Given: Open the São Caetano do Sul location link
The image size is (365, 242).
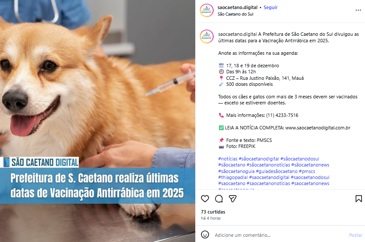Looking at the screenshot, I should tap(235, 14).
